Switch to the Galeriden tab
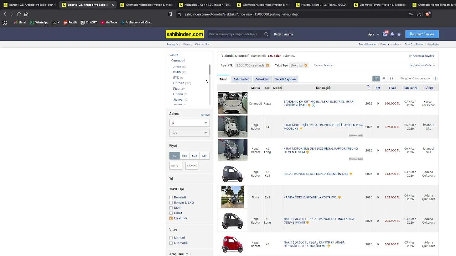Image resolution: width=456 pixels, height=256 pixels. point(262,79)
